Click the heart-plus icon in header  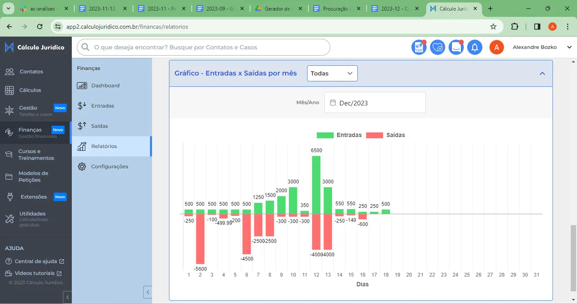[x=438, y=47]
